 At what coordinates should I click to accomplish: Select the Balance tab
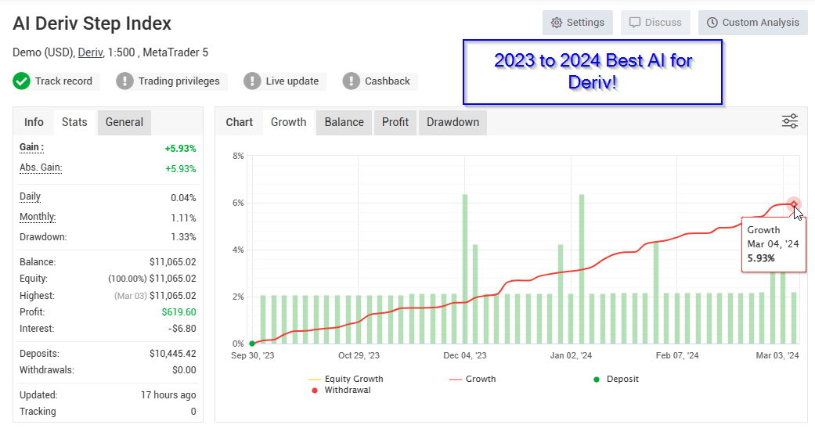(x=344, y=122)
